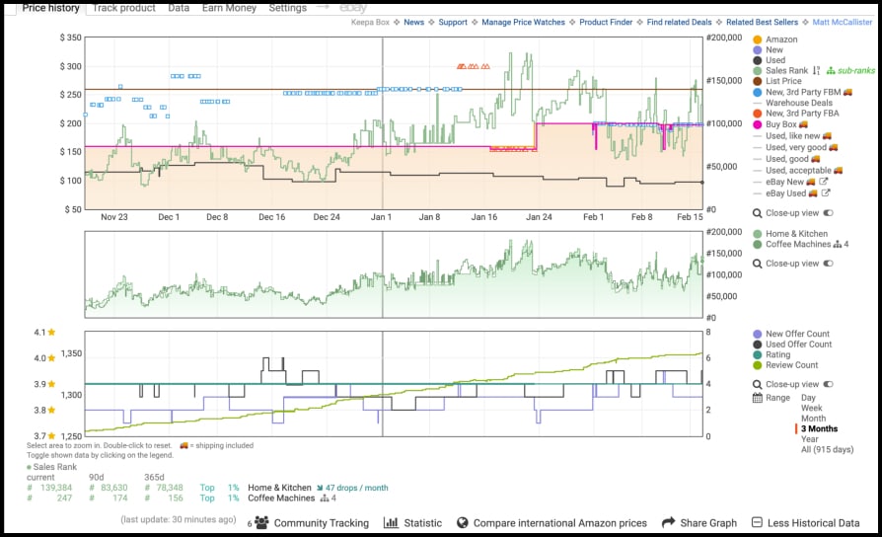Toggle Home & Kitchen rank series
The image size is (882, 537).
790,234
